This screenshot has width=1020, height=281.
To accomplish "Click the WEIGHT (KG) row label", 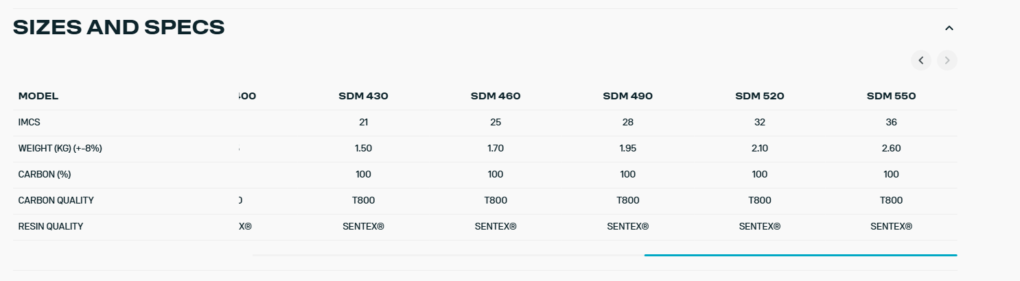I will point(60,148).
